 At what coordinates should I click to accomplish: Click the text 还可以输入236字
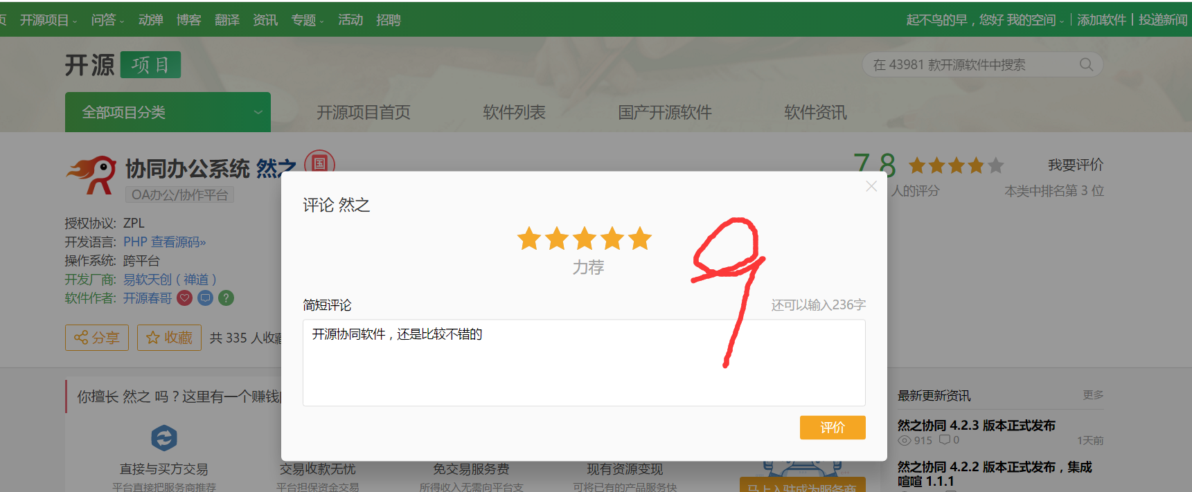pos(819,305)
